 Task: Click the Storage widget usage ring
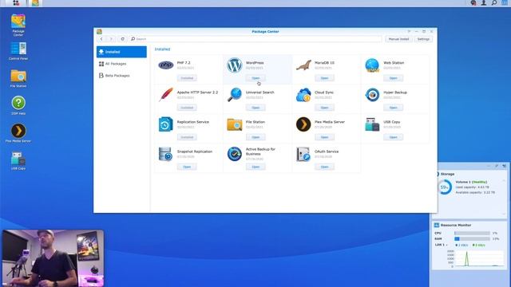click(444, 187)
